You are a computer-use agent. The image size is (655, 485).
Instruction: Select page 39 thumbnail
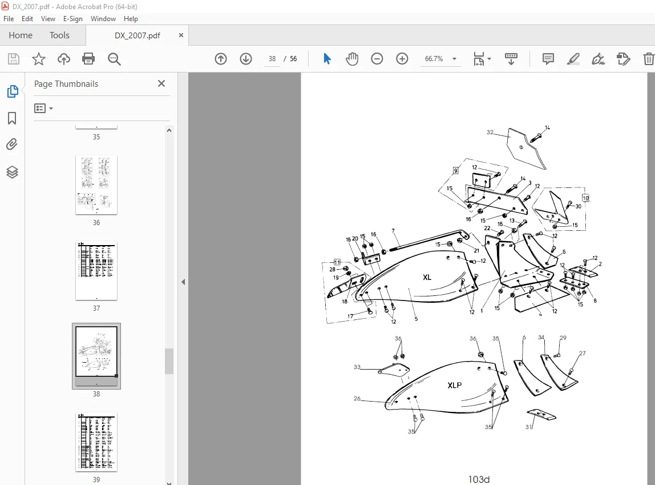[x=96, y=442]
